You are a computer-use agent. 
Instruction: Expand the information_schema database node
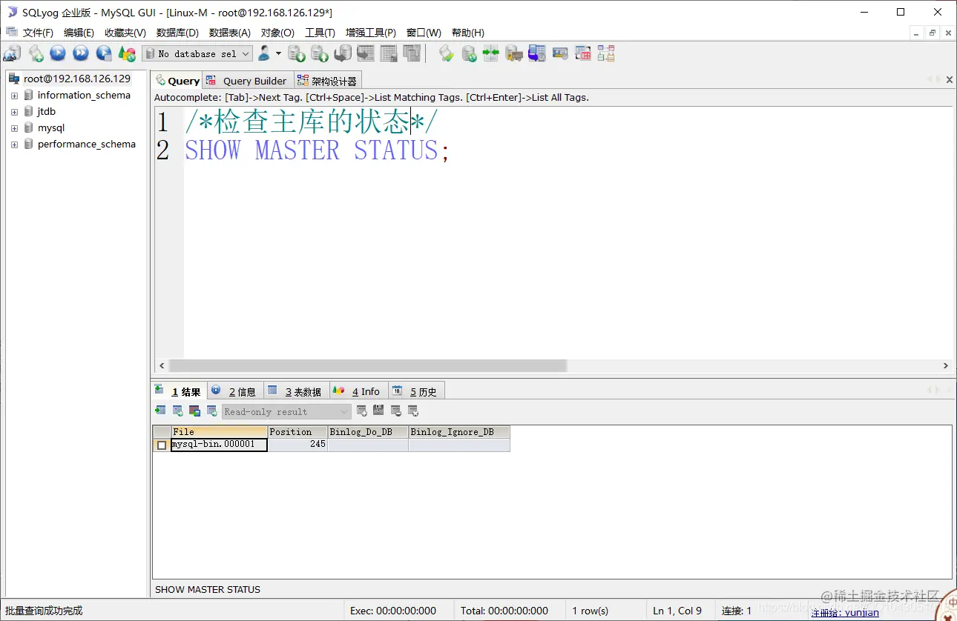[x=14, y=96]
